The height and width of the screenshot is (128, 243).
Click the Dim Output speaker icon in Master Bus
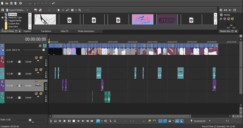230,10
